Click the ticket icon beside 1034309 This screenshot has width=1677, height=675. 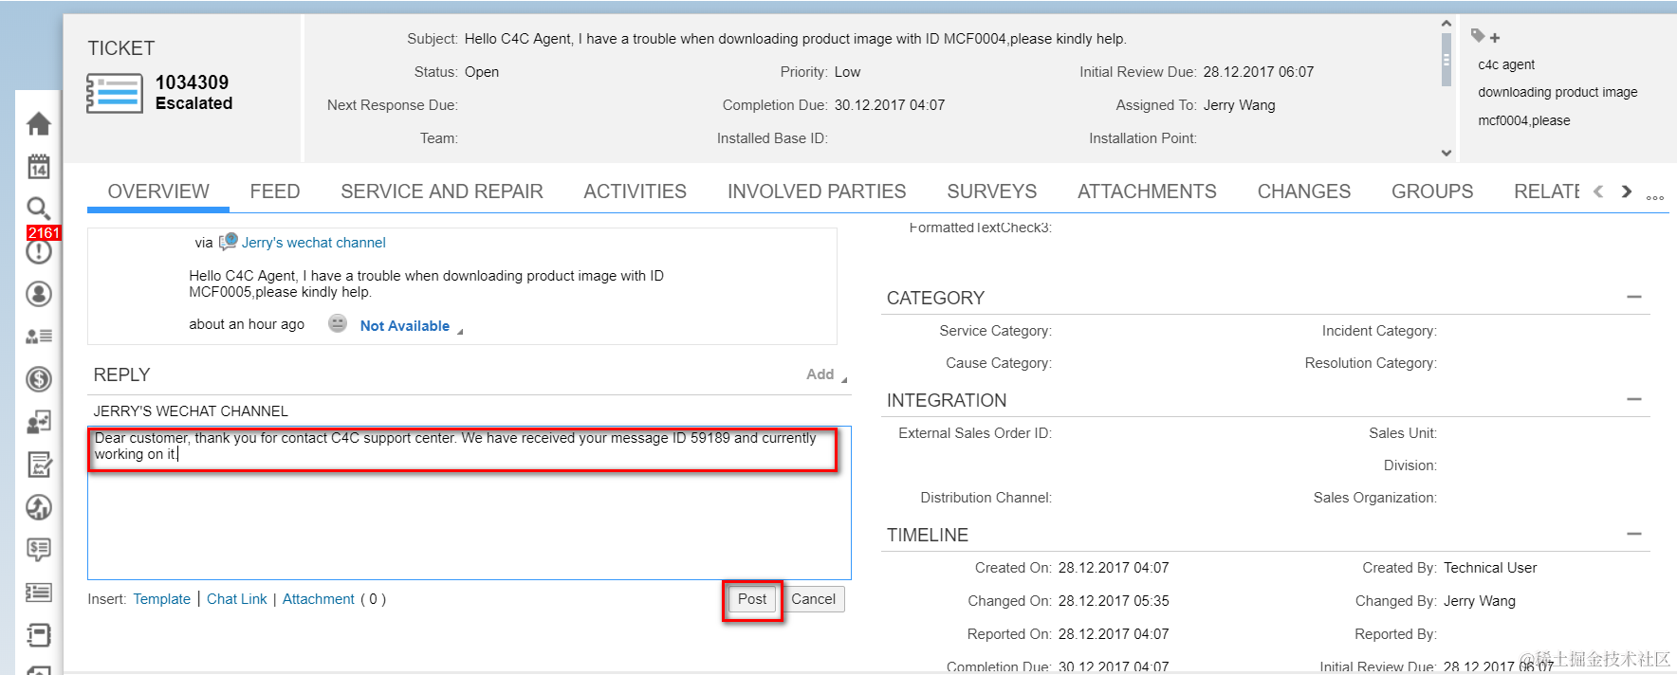point(114,95)
